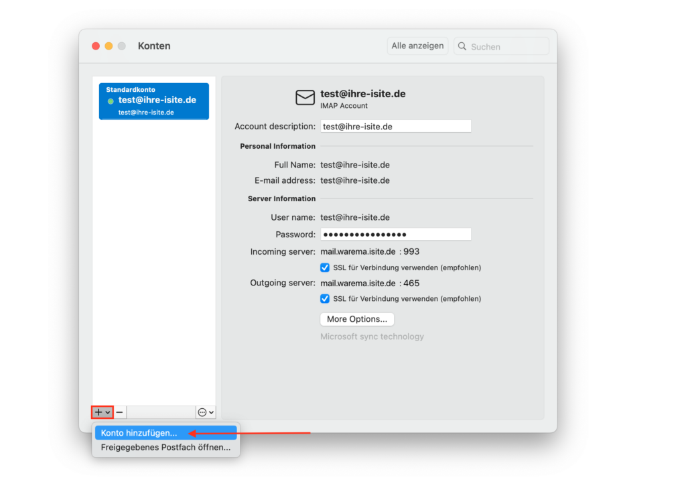This screenshot has width=686, height=502.
Task: Open 'More Options...' for the account
Action: (357, 319)
